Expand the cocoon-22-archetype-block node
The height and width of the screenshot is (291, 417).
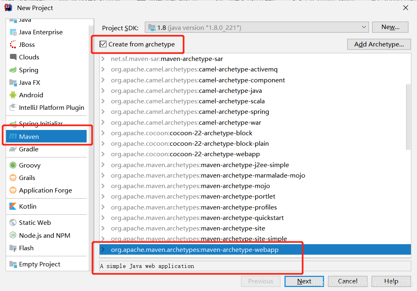(x=103, y=133)
